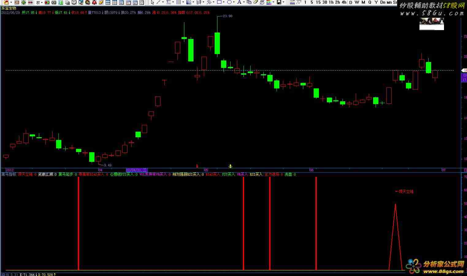Select the fan lines drawing tool
Viewport: 467px width, 276px height.
click(189, 2)
